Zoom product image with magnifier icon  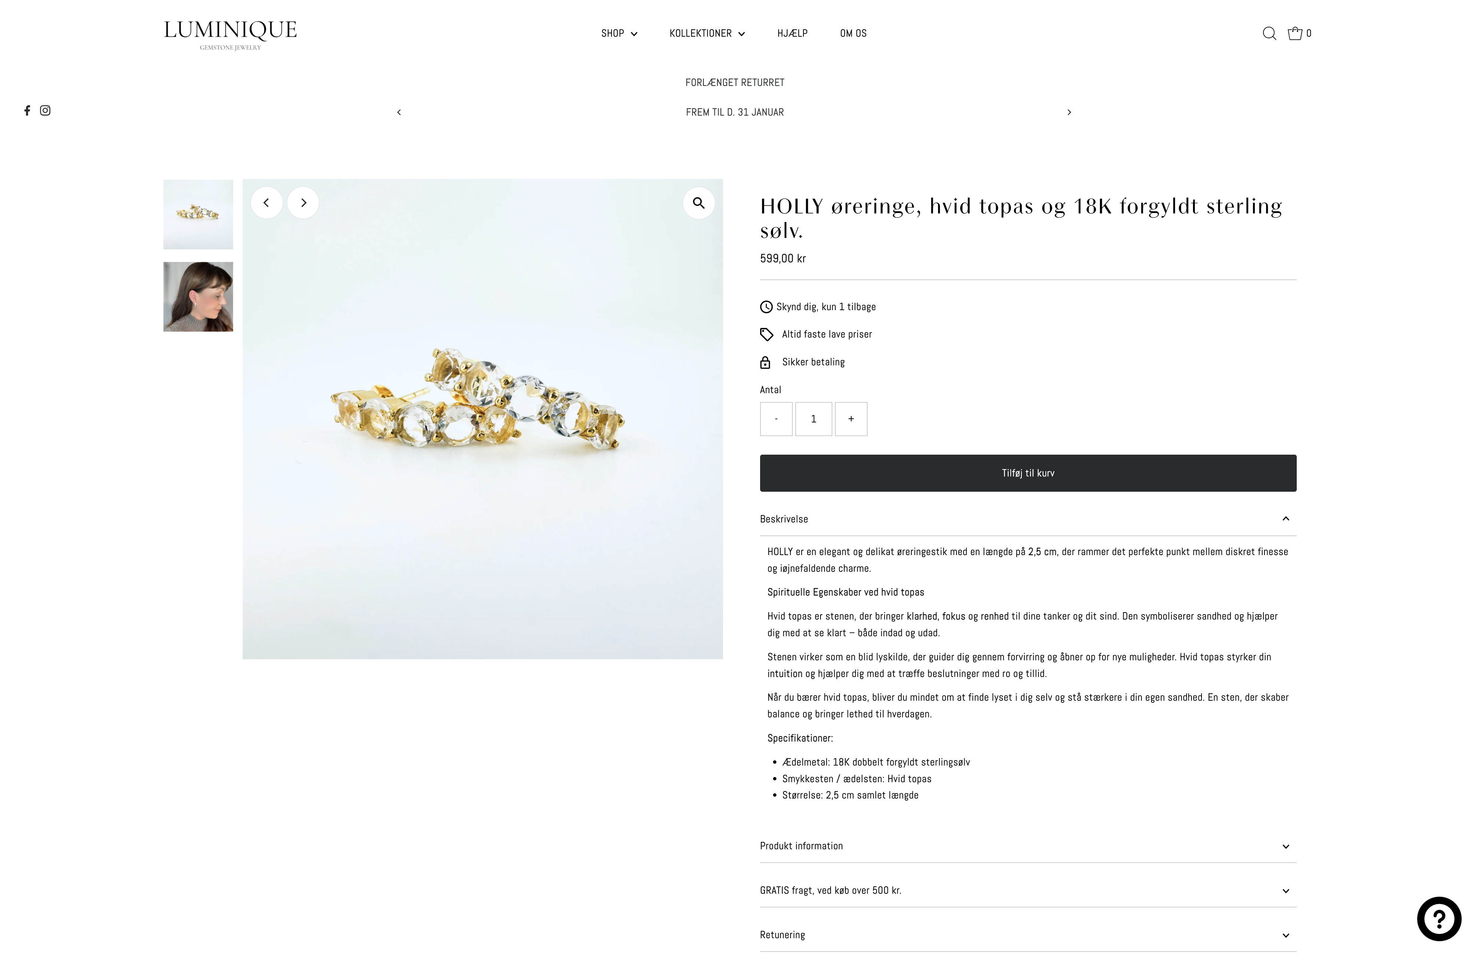(699, 203)
